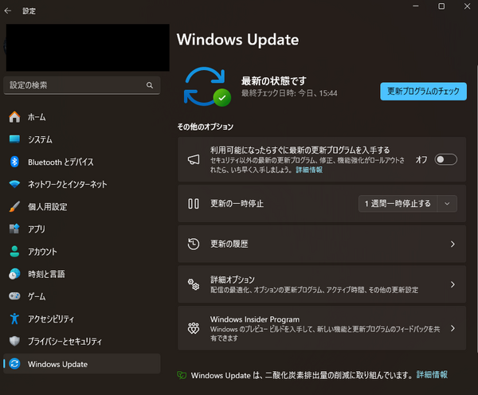This screenshot has height=395, width=478.
Task: Open ゲーム settings category
Action: [82, 296]
